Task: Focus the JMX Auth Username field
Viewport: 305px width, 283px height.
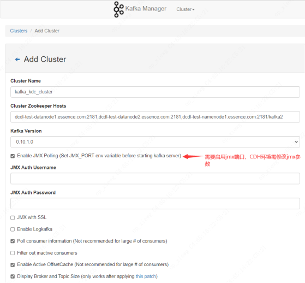Action: click(155, 179)
